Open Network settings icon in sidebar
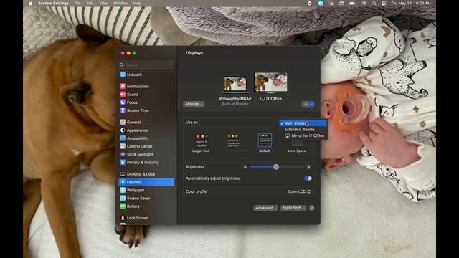The image size is (459, 258). click(123, 75)
